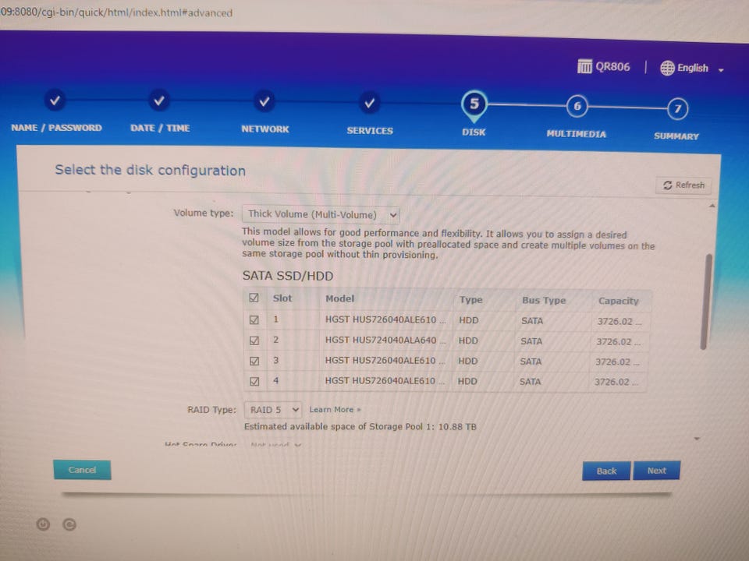Viewport: 749px width, 561px height.
Task: Click the Date / Time step checkmark
Action: click(x=159, y=101)
